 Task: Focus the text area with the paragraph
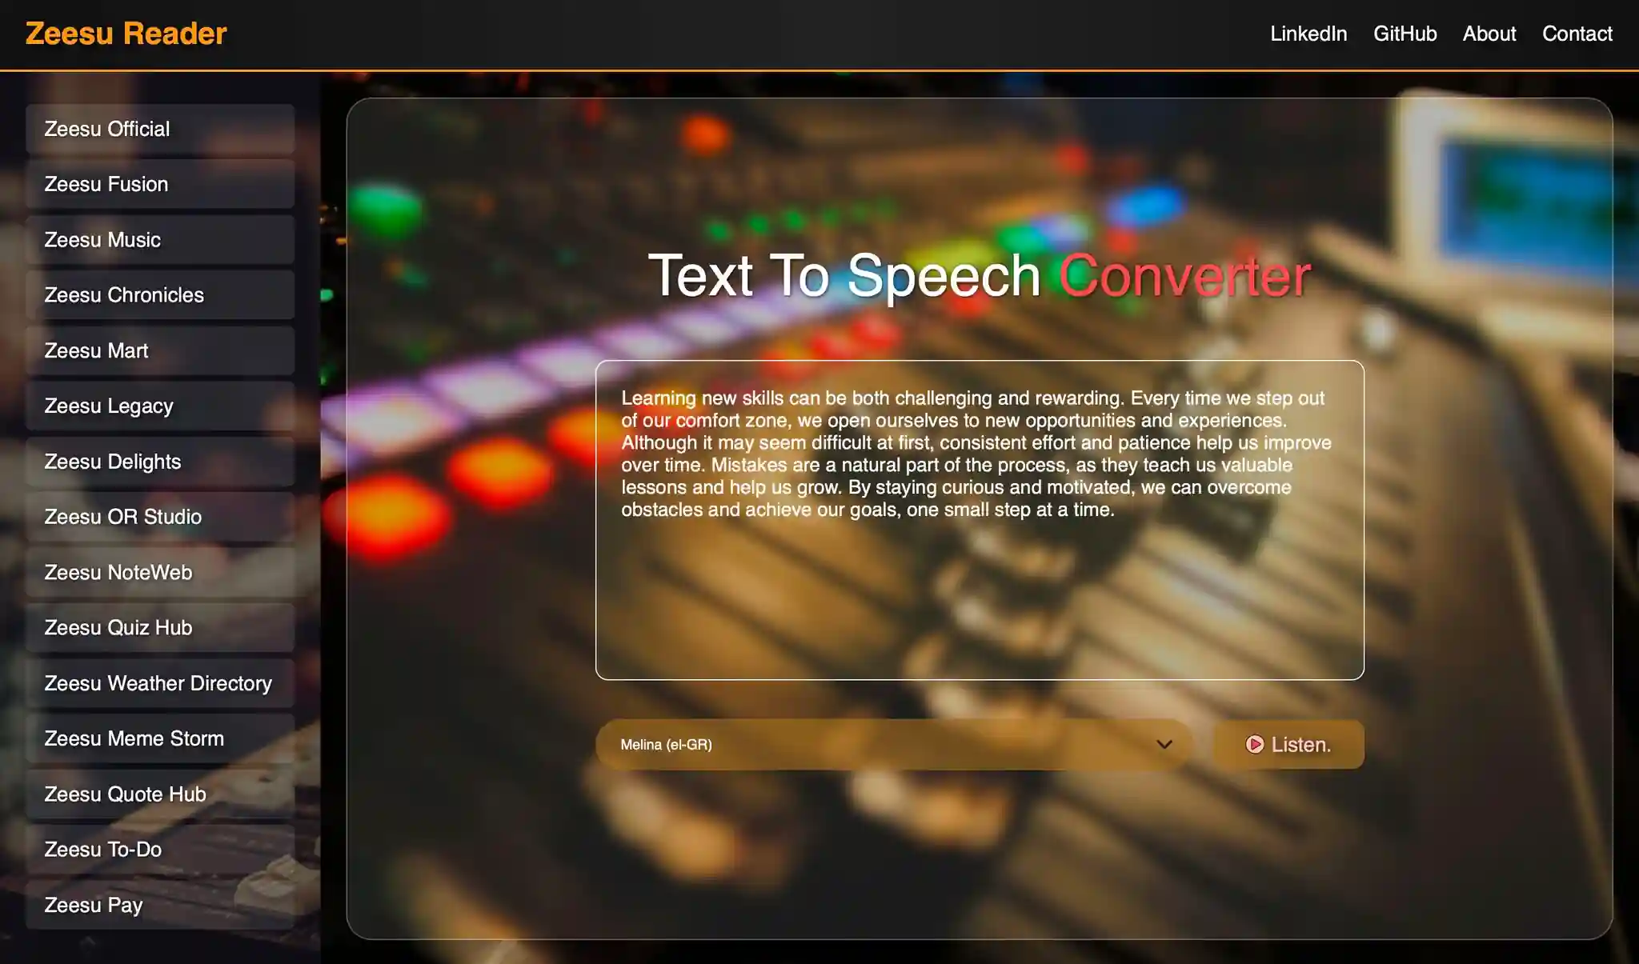[980, 520]
